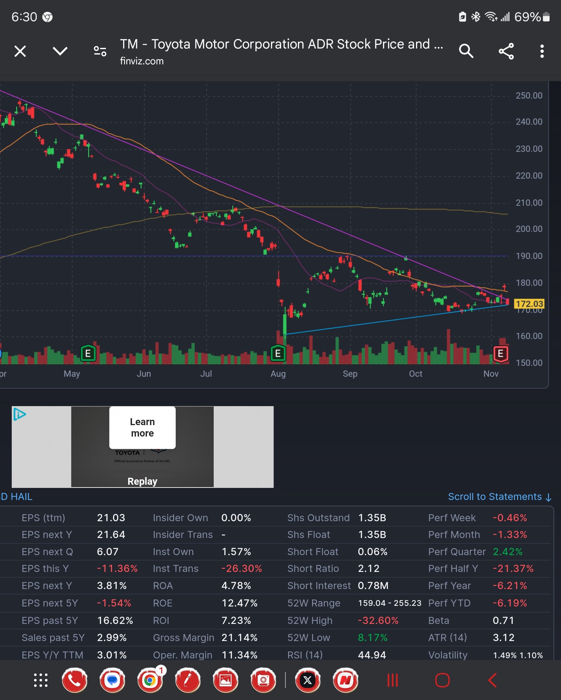Tap the battery percentage in status bar
Image resolution: width=561 pixels, height=700 pixels.
pyautogui.click(x=527, y=17)
